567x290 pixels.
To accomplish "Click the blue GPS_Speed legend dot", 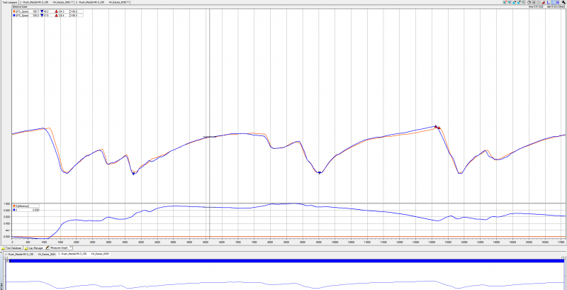I will click(14, 15).
